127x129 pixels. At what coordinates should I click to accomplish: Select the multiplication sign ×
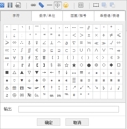tap(96, 35)
